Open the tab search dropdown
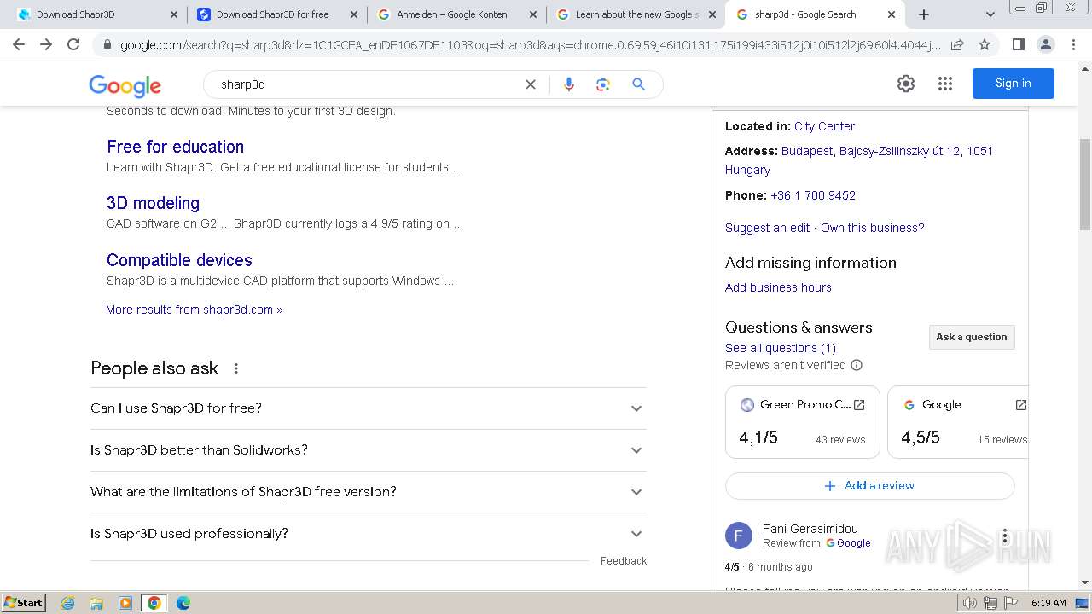 coord(990,14)
